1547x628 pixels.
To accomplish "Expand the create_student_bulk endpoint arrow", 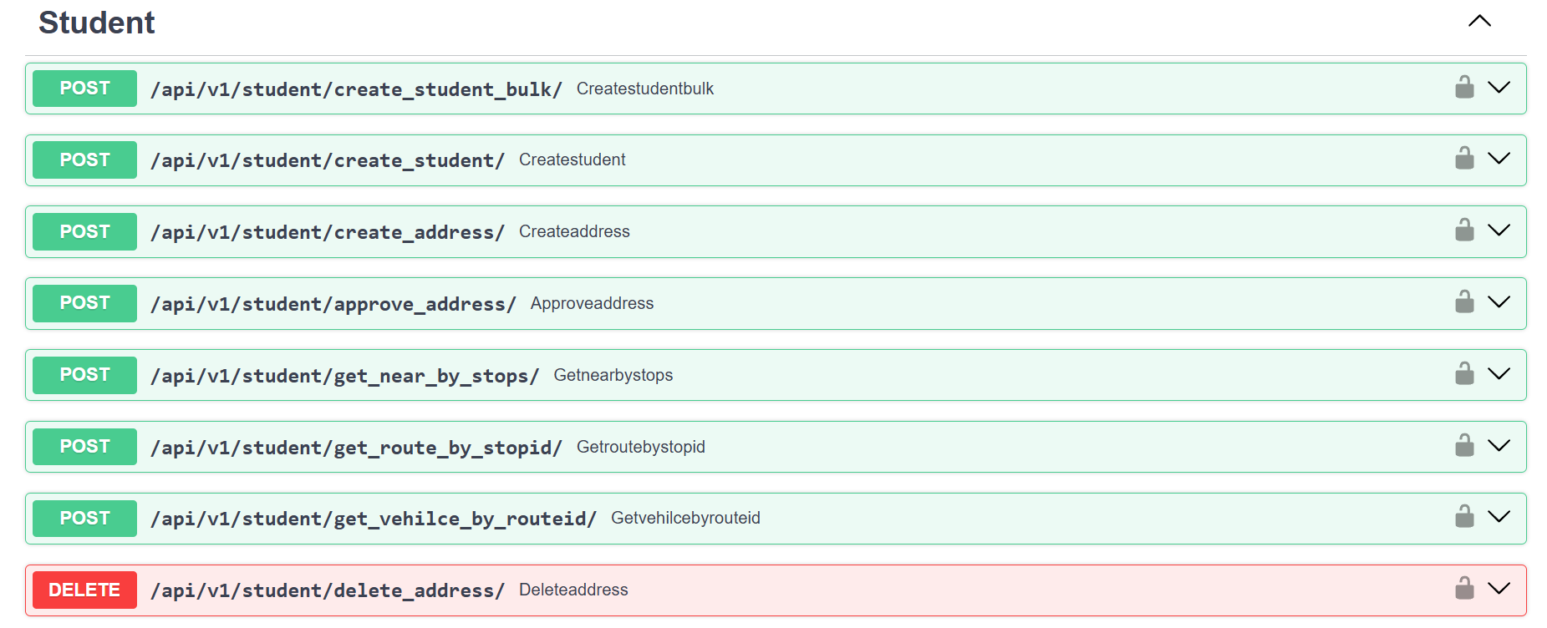I will tap(1499, 88).
